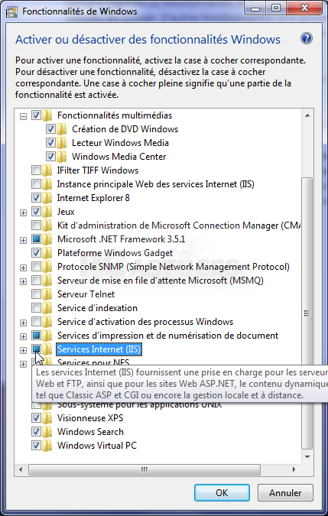Click the folder icon beside Internet Explorer 8

pos(47,198)
